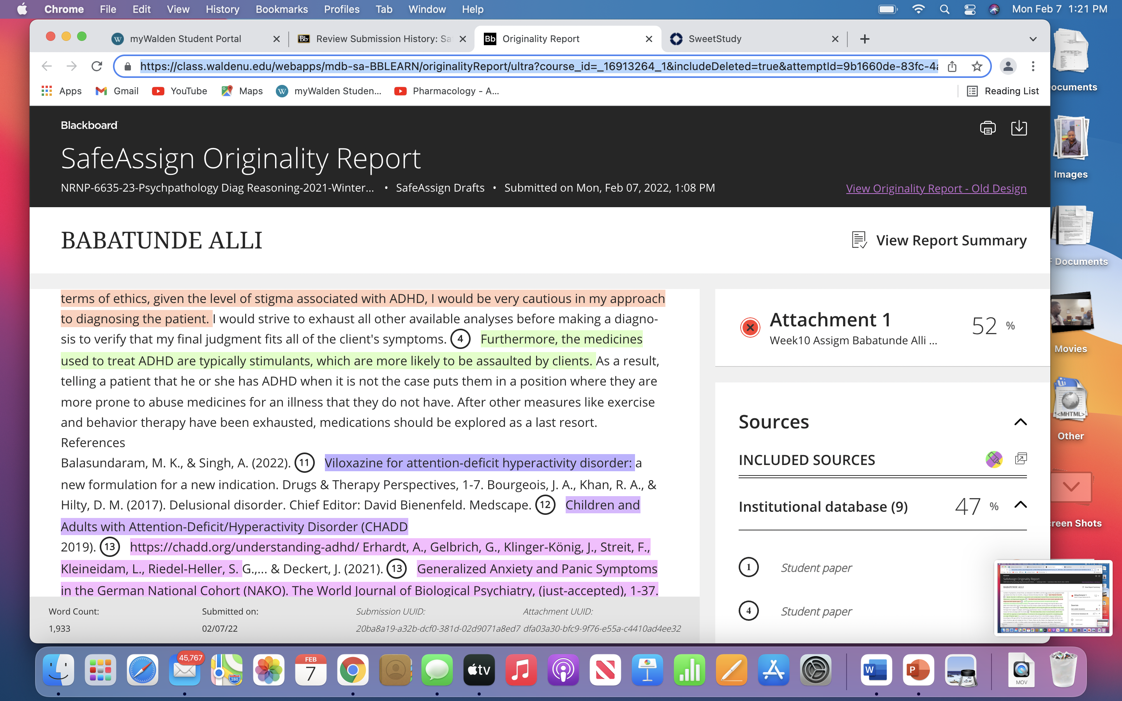Click the address bar URL field

[539, 66]
